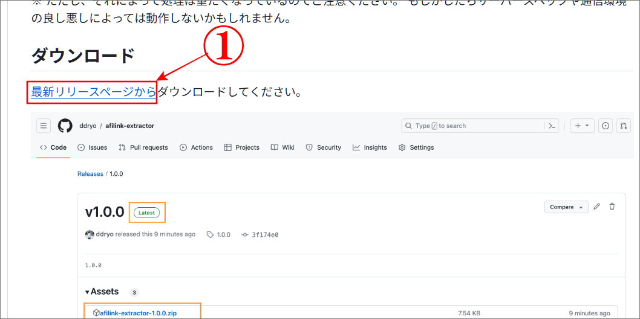
Task: Open the issues inbox icon in header
Action: point(606,126)
